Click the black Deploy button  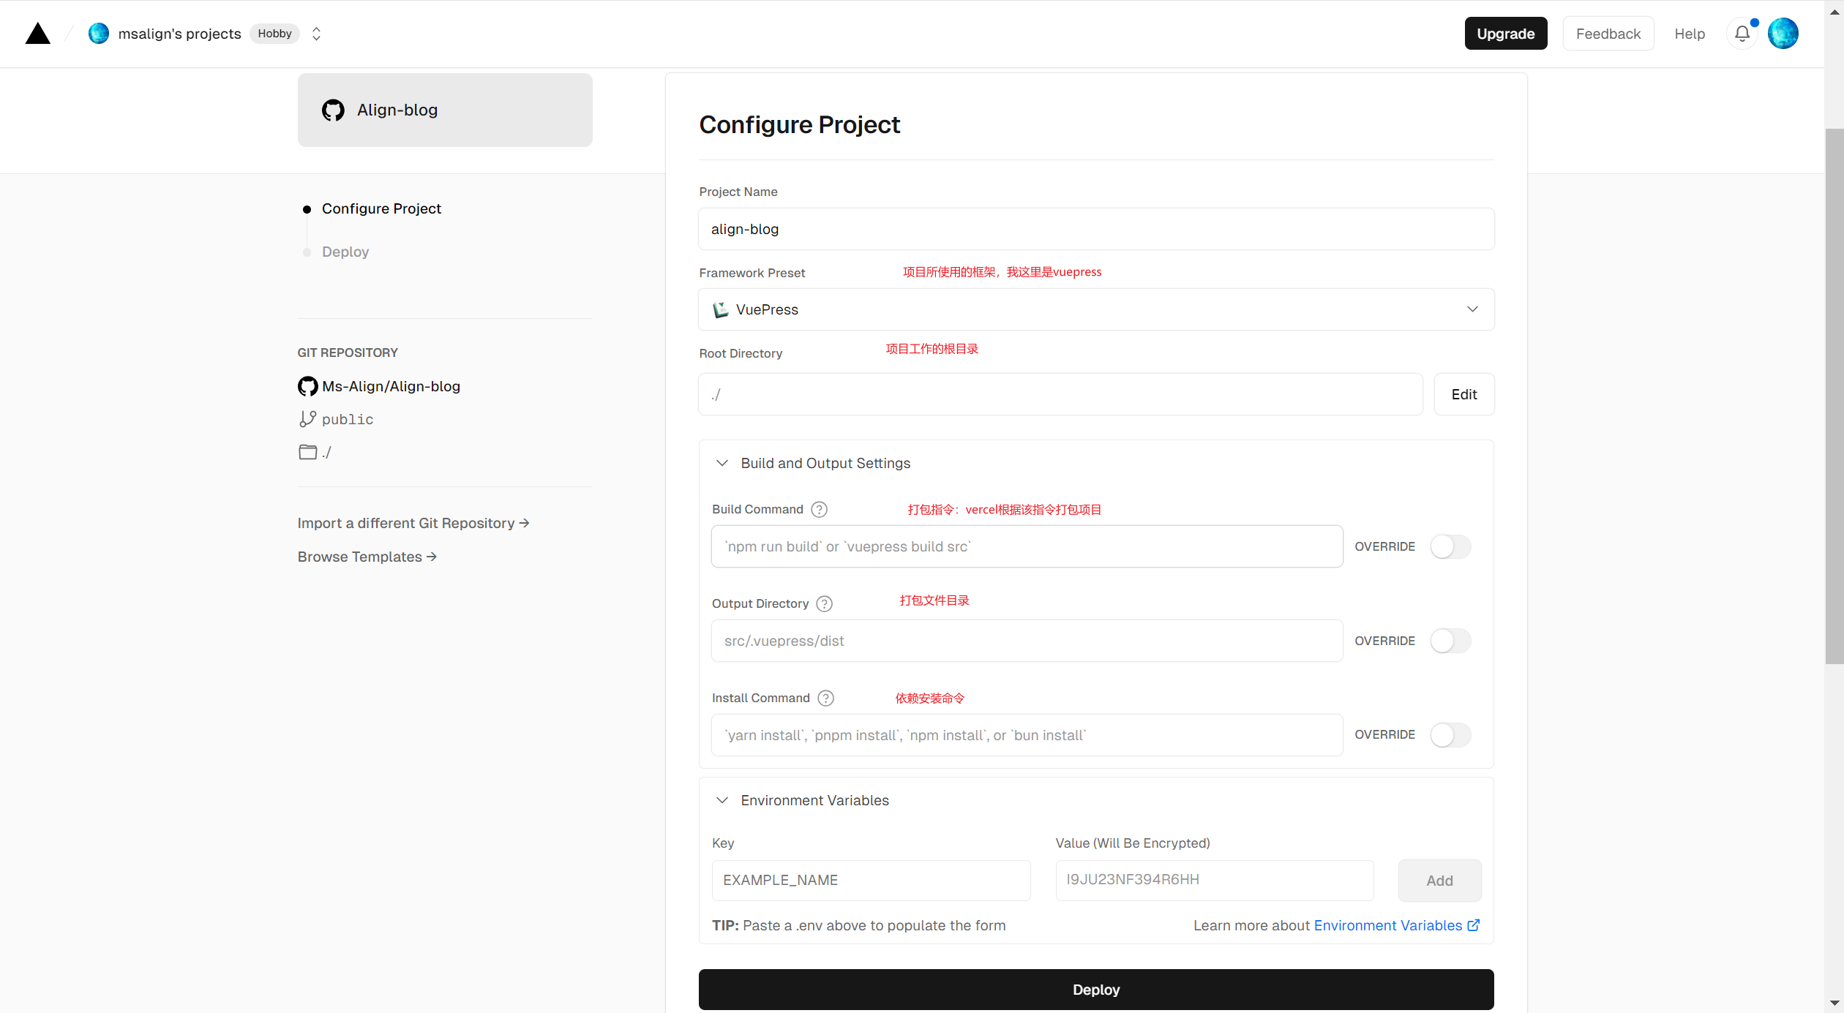1095,990
